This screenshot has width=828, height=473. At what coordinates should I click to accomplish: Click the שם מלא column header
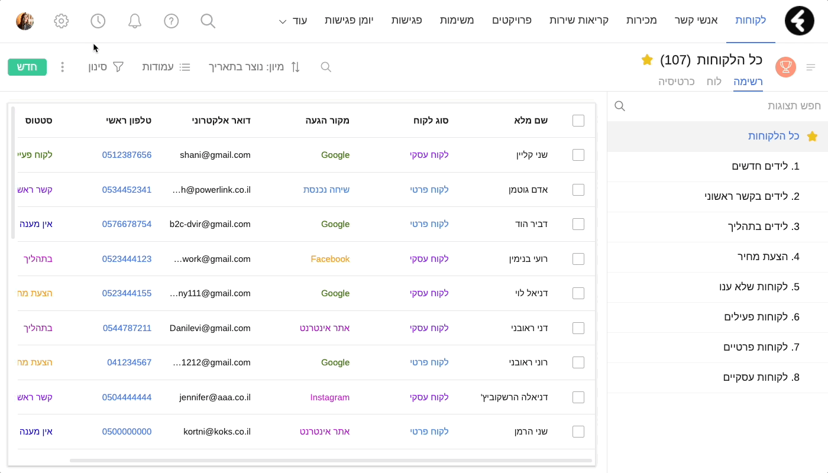[532, 121]
